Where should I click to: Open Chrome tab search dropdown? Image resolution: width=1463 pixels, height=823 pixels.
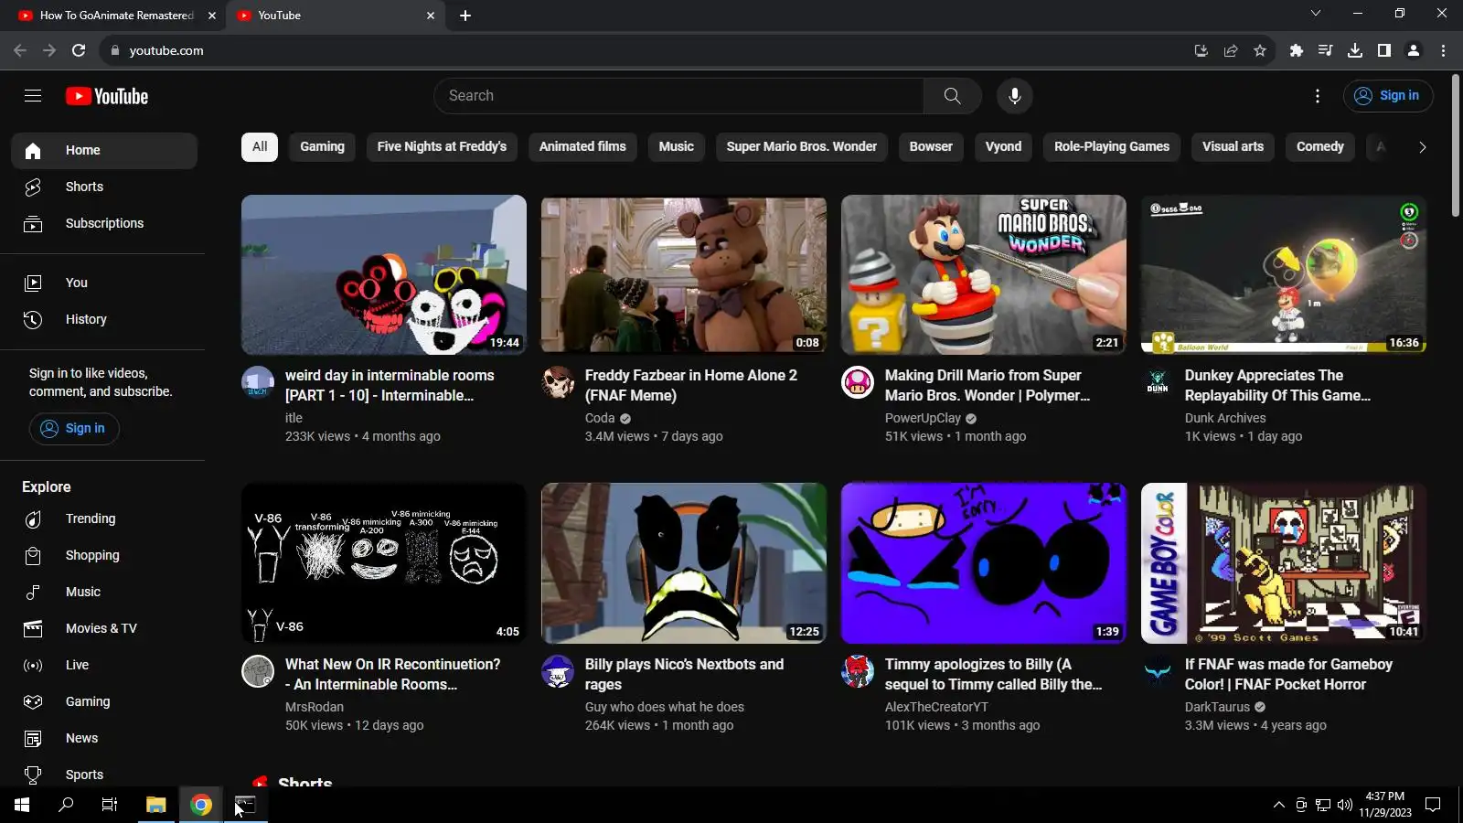point(1316,14)
